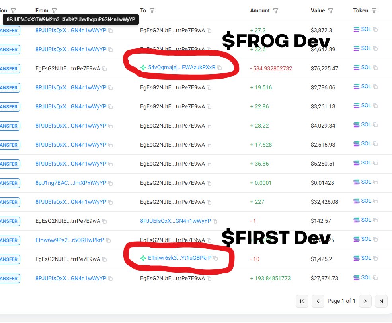Viewport: 392px width, 323px height.
Task: Click TRANSFER badge in $1,425.2 row
Action: point(10,259)
